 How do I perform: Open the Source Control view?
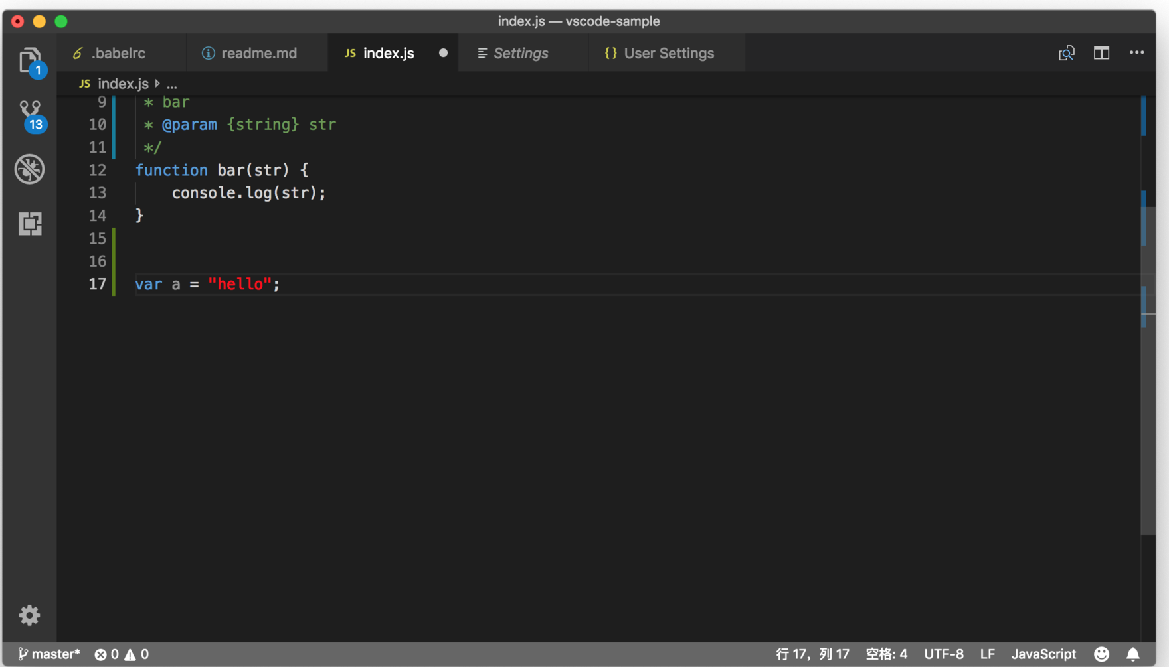pyautogui.click(x=30, y=114)
